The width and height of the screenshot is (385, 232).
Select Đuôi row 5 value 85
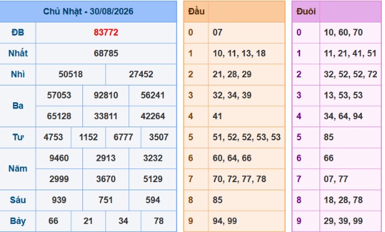pyautogui.click(x=328, y=137)
